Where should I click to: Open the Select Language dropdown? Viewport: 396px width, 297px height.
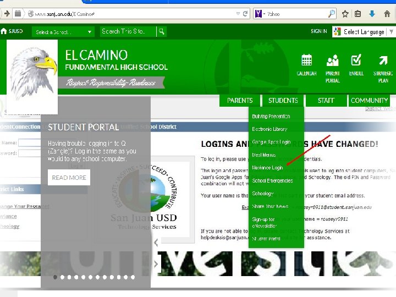click(x=364, y=32)
